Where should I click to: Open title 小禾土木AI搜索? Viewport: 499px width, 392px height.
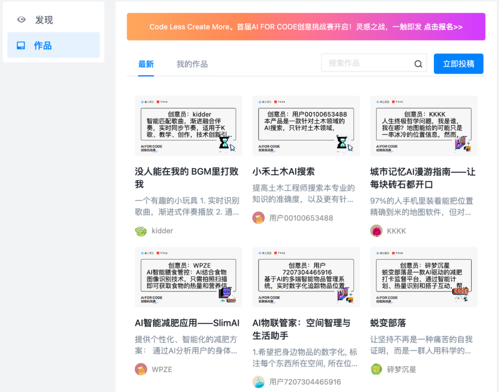pyautogui.click(x=284, y=171)
